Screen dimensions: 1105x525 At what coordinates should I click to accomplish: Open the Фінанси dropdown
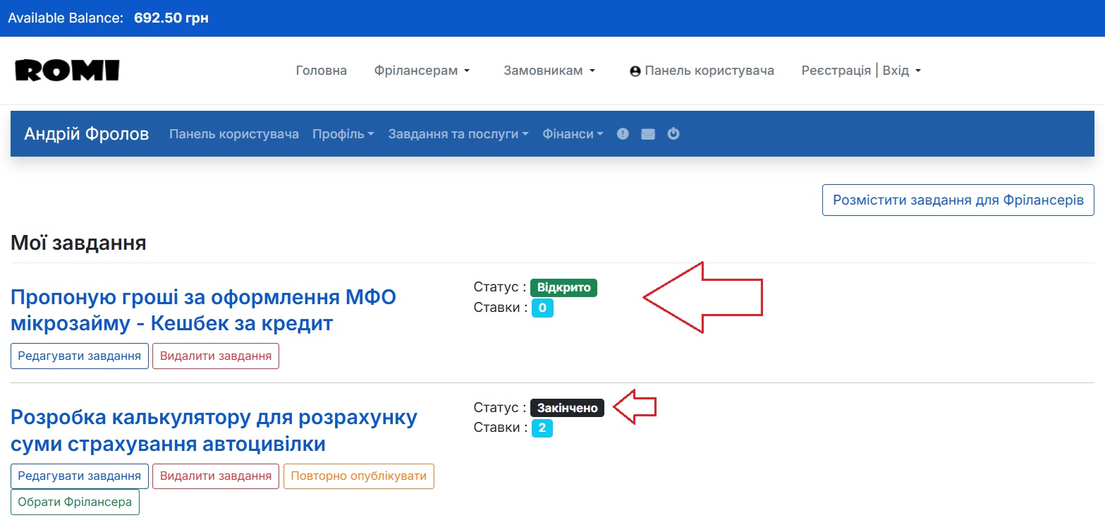[572, 133]
